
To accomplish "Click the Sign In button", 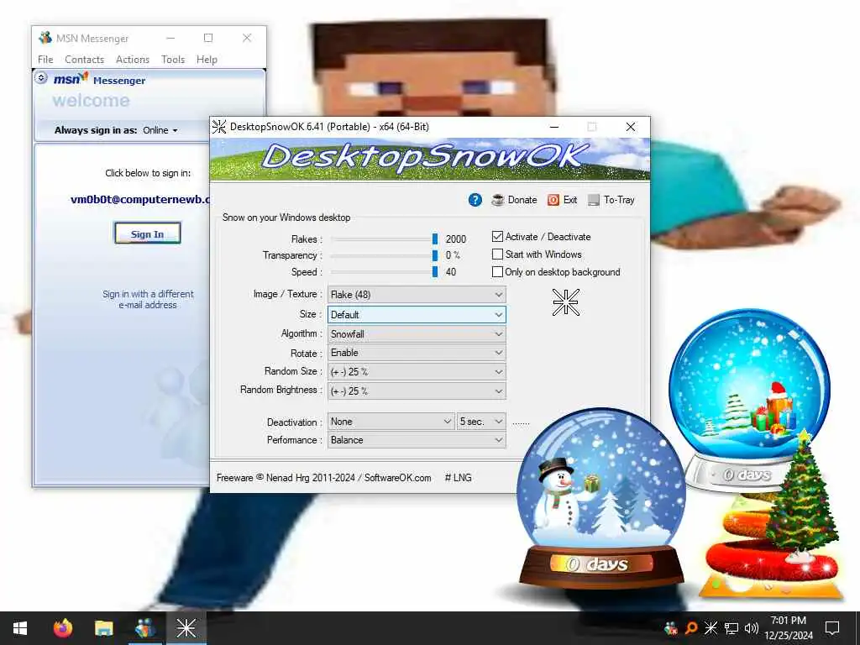I will pyautogui.click(x=147, y=233).
